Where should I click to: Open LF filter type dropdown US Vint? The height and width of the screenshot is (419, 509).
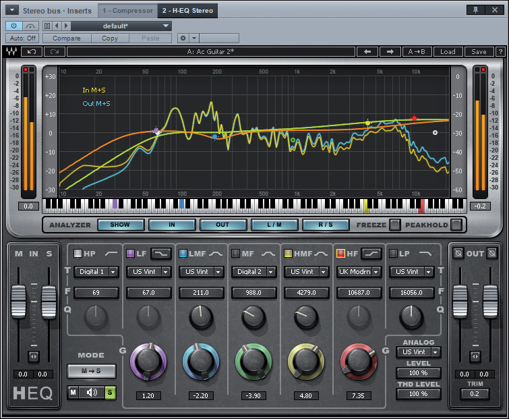tap(148, 271)
